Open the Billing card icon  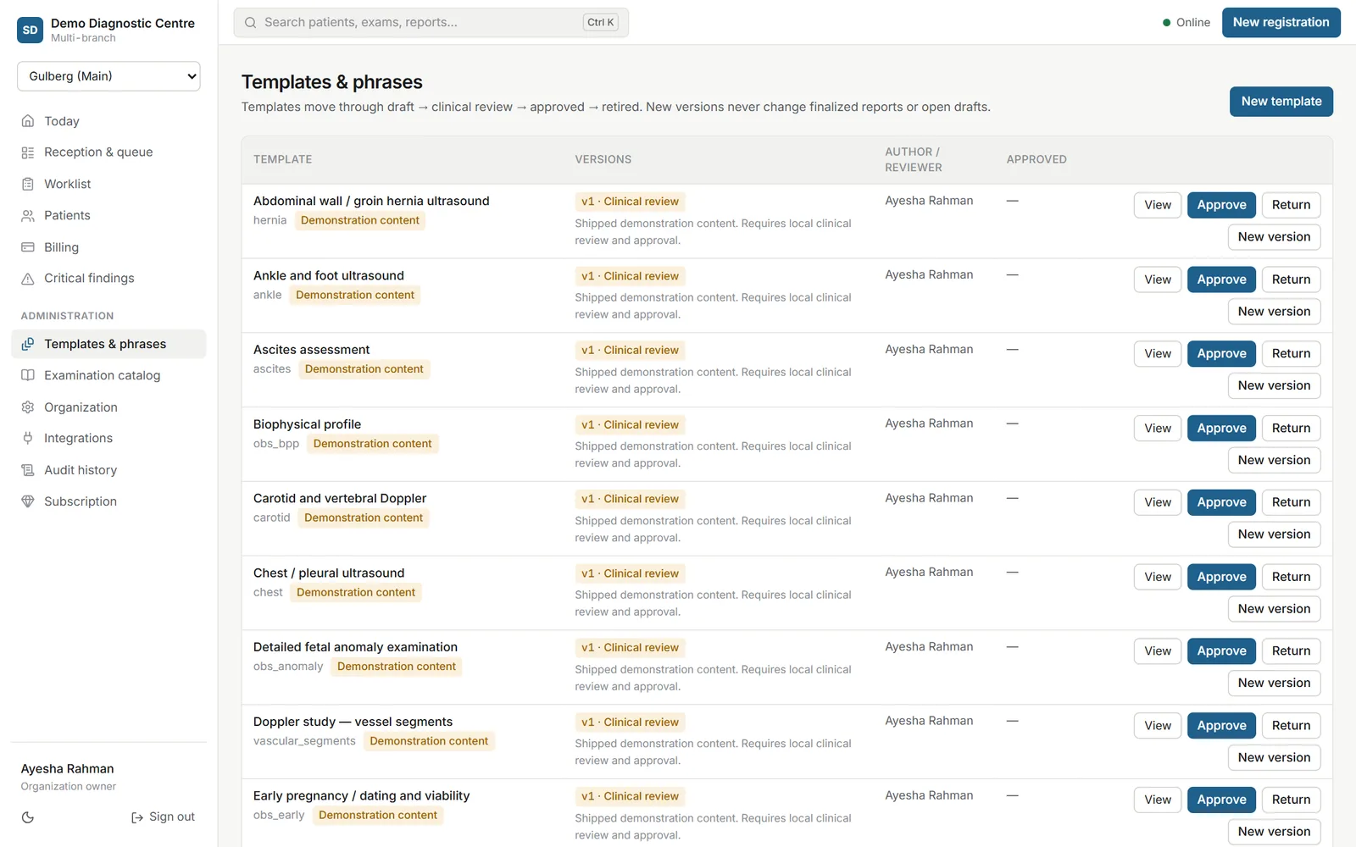coord(28,247)
